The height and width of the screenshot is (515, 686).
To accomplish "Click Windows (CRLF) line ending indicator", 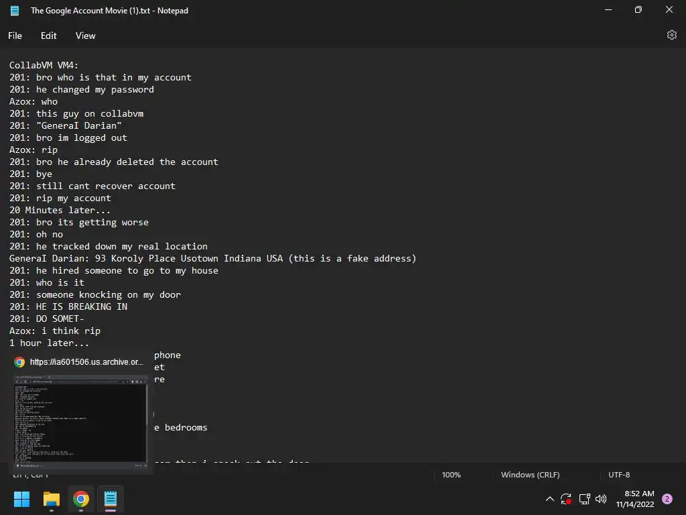I will pos(531,475).
